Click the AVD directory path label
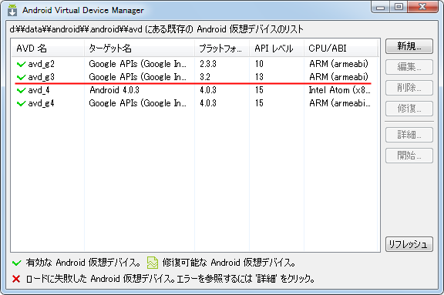444x295 pixels. coord(156,29)
